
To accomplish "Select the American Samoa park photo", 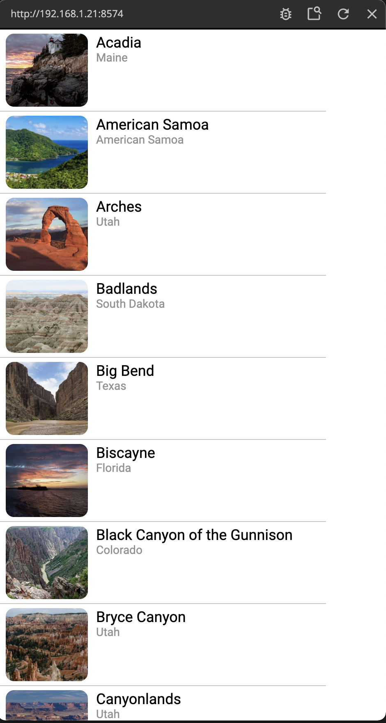I will click(x=47, y=152).
